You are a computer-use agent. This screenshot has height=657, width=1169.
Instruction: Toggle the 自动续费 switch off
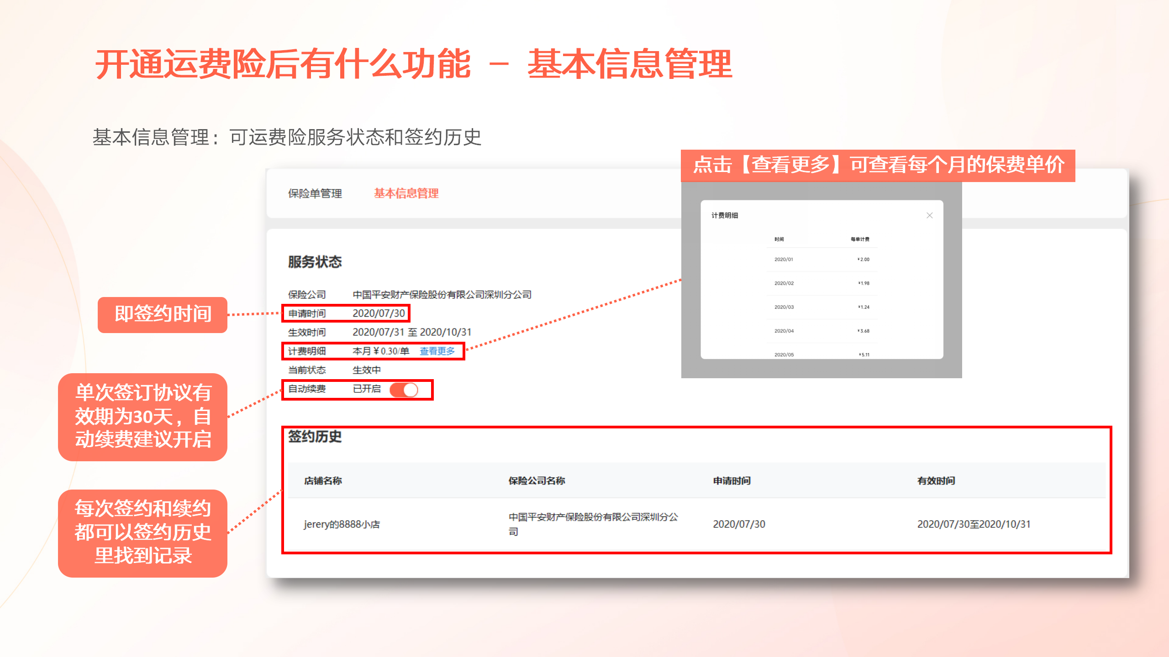coord(404,390)
